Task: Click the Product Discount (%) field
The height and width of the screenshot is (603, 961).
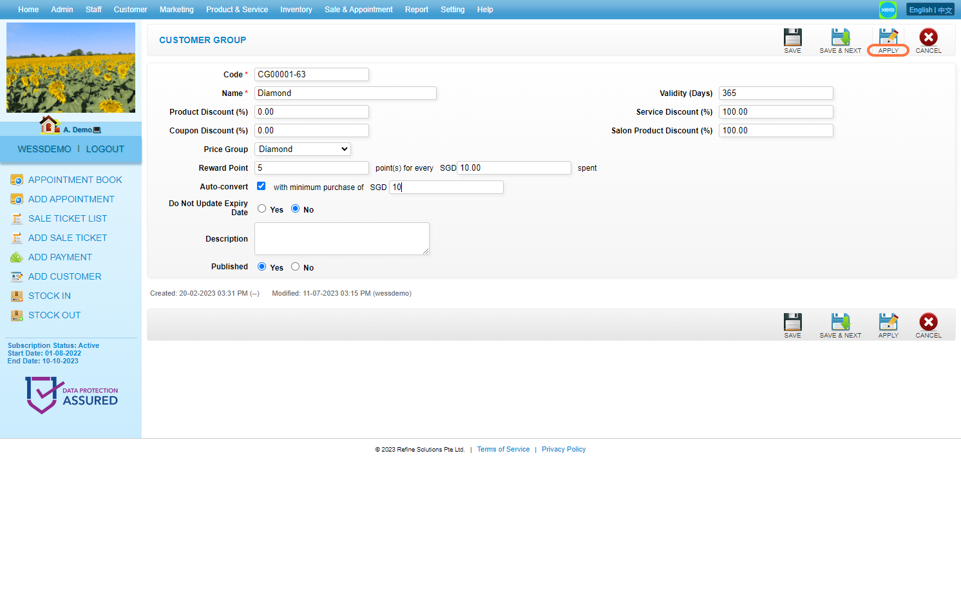Action: pyautogui.click(x=312, y=111)
